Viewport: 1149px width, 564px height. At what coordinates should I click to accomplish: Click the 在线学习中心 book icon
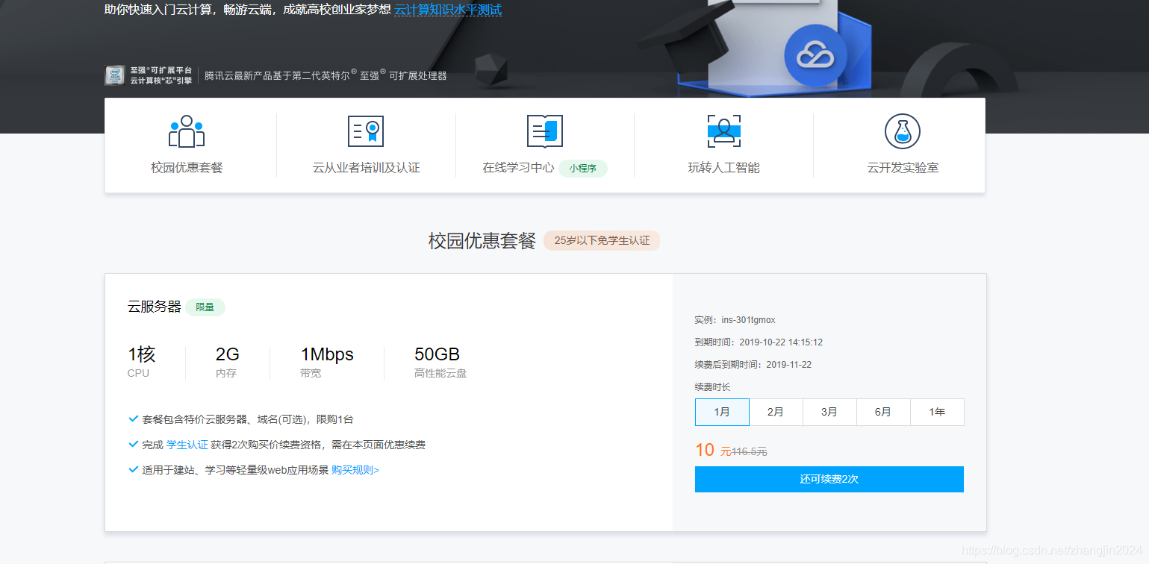pyautogui.click(x=545, y=131)
